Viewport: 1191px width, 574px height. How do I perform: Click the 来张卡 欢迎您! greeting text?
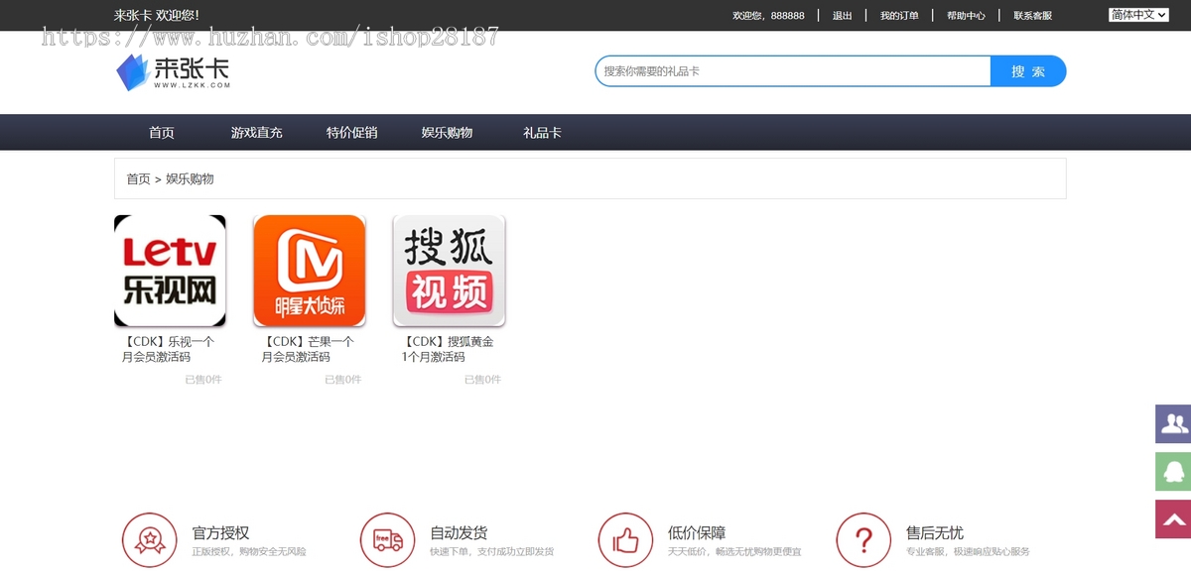(x=157, y=16)
